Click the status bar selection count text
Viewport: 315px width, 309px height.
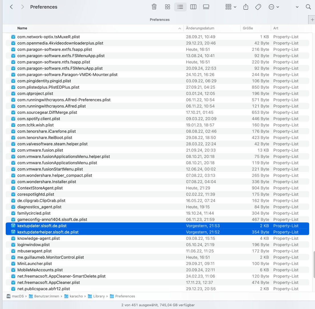point(158,305)
